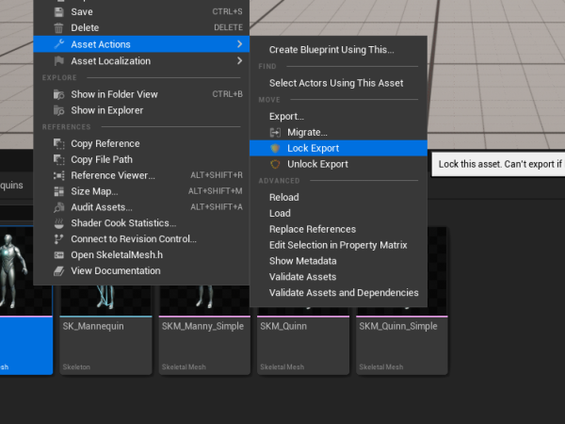This screenshot has width=565, height=424.
Task: Click the Unlock Export shield icon
Action: (x=275, y=164)
